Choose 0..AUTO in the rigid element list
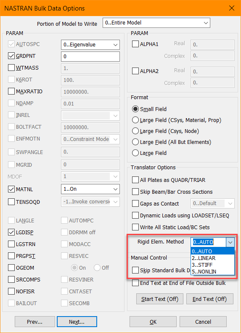The image size is (241, 333). click(x=213, y=251)
